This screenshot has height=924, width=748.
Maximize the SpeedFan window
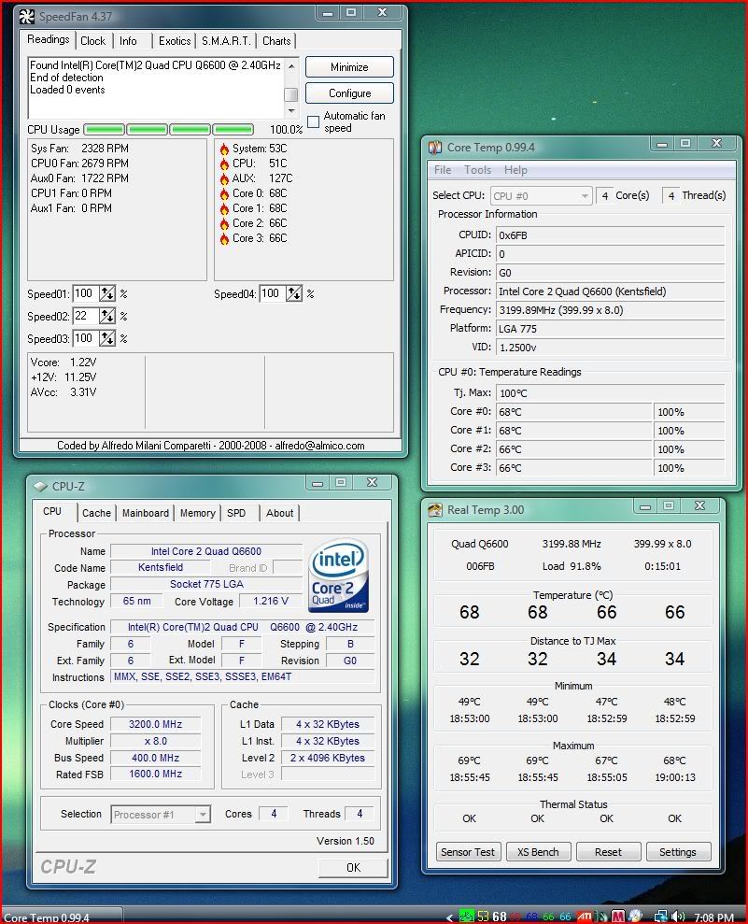click(x=351, y=12)
